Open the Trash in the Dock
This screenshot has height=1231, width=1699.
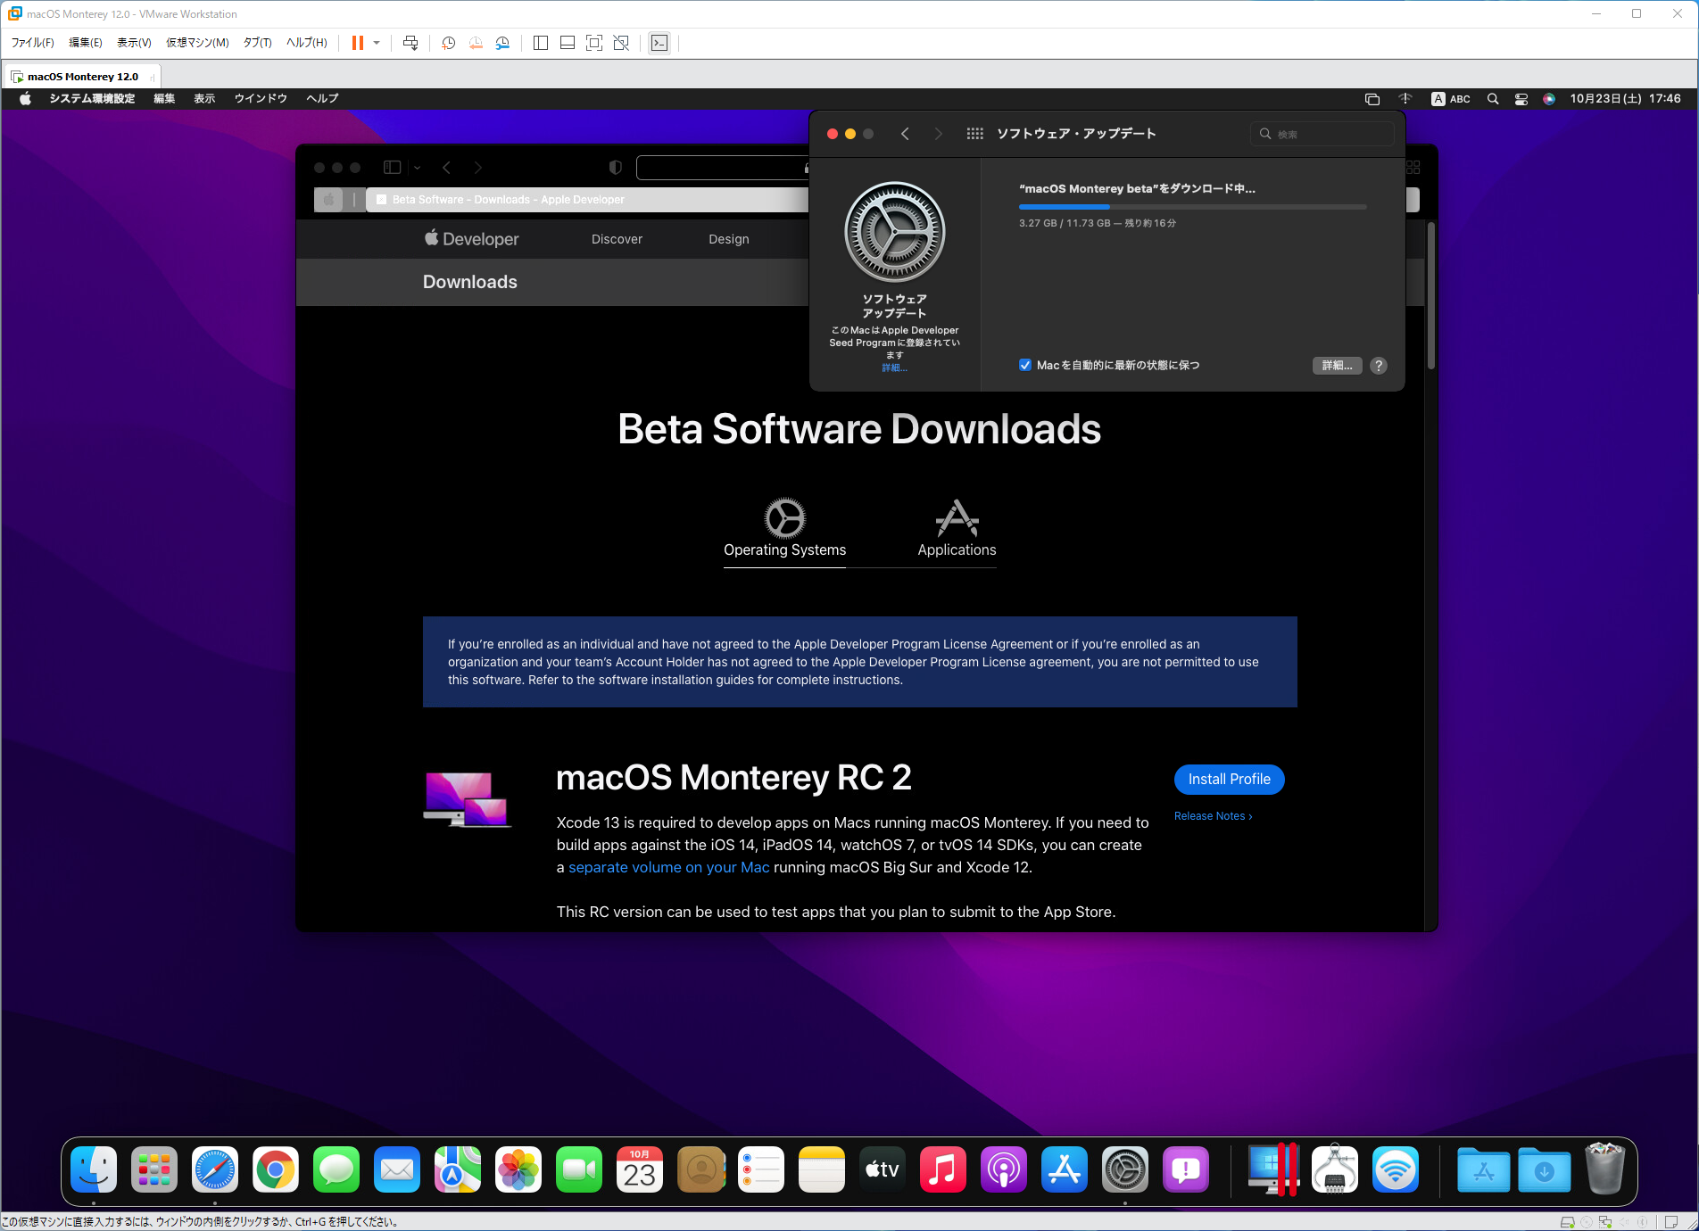1604,1169
